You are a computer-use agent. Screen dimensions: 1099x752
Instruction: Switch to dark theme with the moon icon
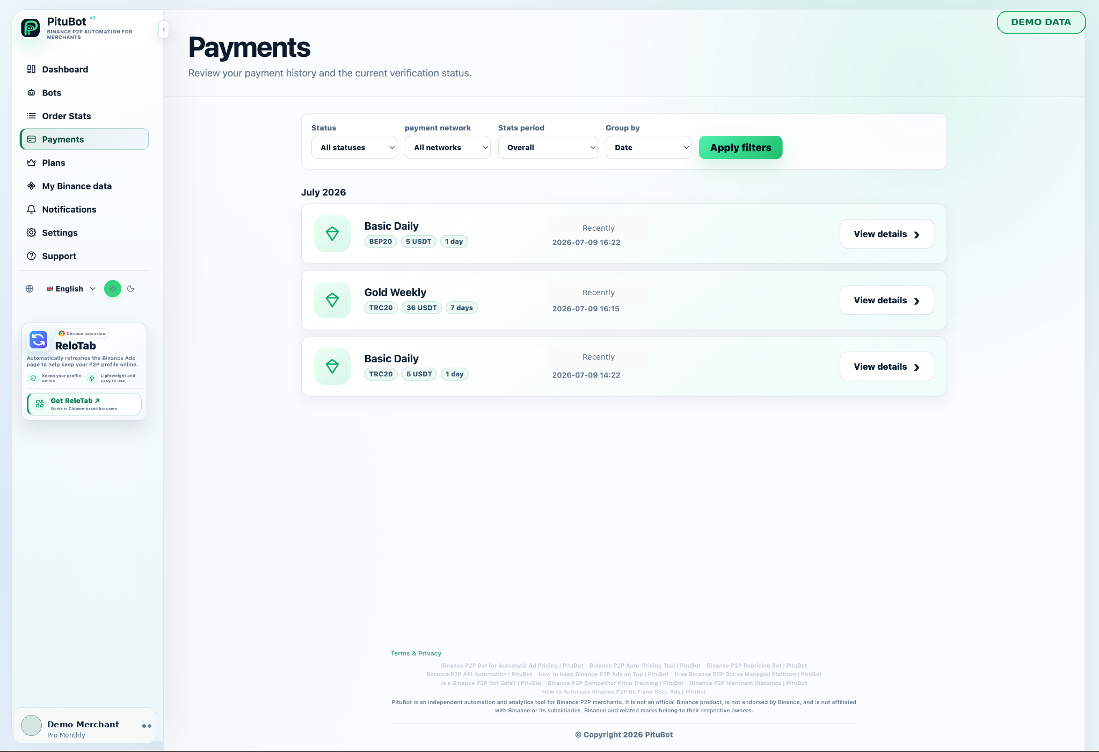click(130, 289)
